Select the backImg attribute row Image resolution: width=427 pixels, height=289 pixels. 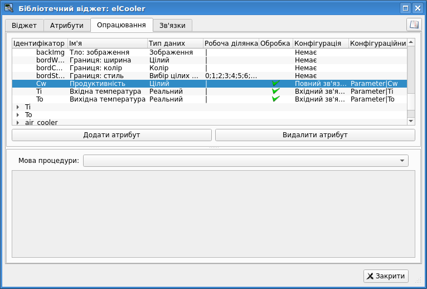pyautogui.click(x=50, y=52)
